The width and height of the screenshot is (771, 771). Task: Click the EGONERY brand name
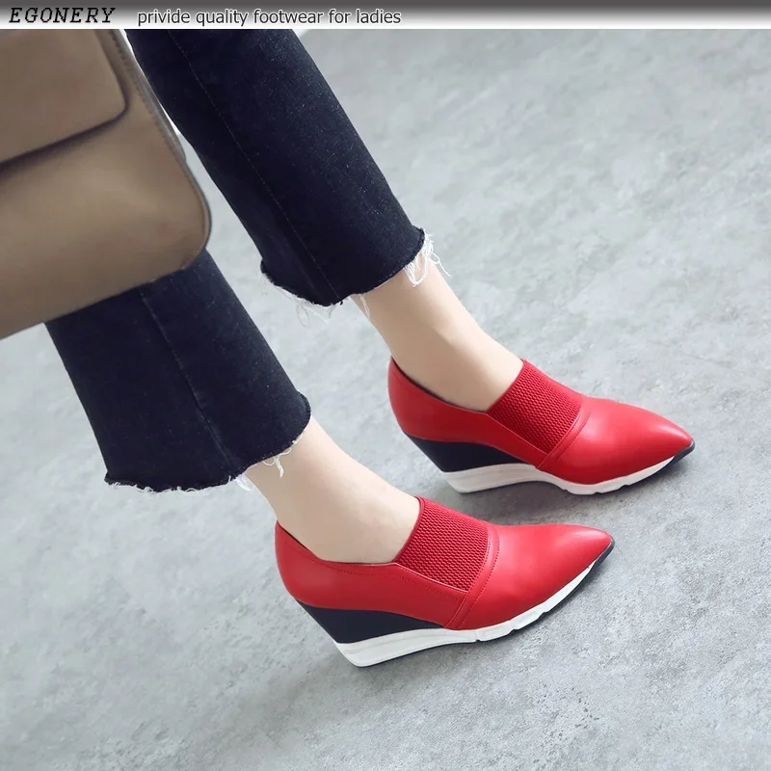[x=62, y=15]
